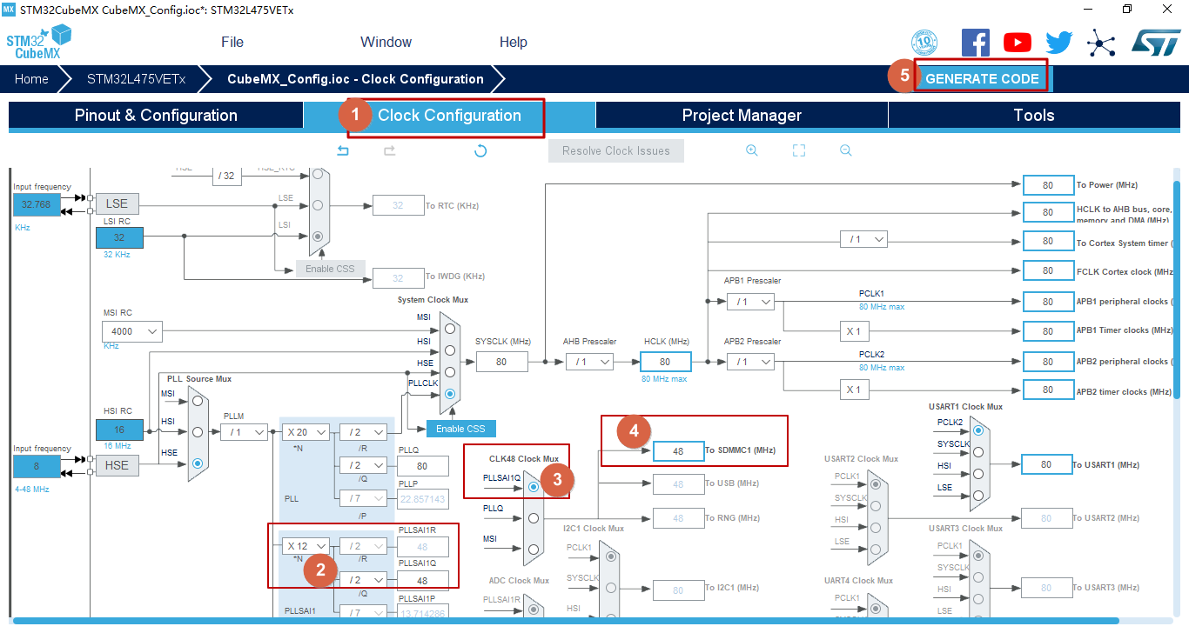Viewport: 1189px width, 633px height.
Task: Switch to Project Manager tab
Action: (x=742, y=116)
